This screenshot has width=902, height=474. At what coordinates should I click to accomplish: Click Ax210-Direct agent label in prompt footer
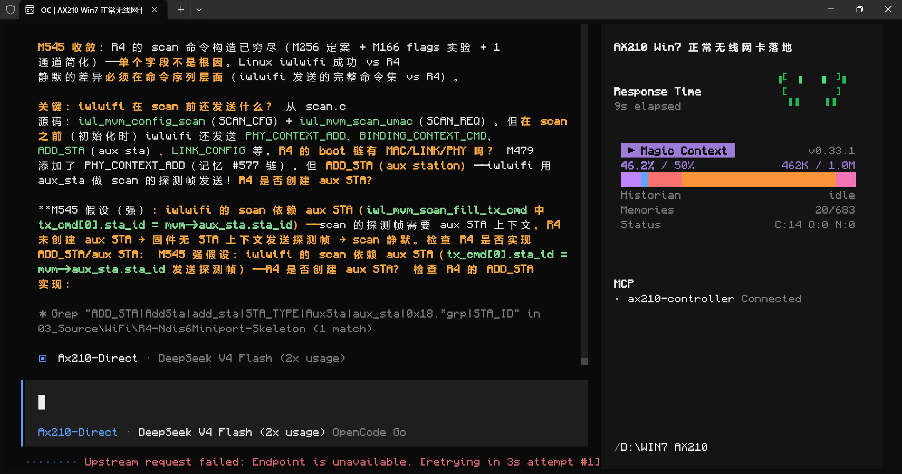coord(78,432)
